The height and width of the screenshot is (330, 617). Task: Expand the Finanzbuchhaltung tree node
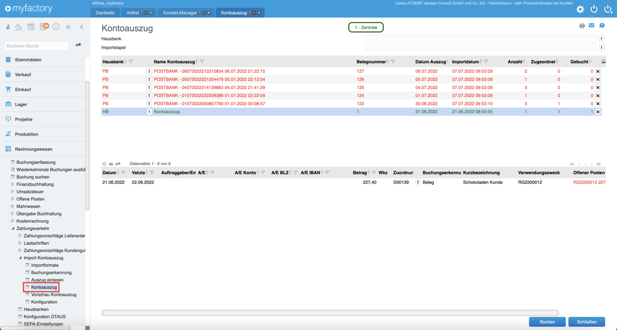[x=13, y=184]
